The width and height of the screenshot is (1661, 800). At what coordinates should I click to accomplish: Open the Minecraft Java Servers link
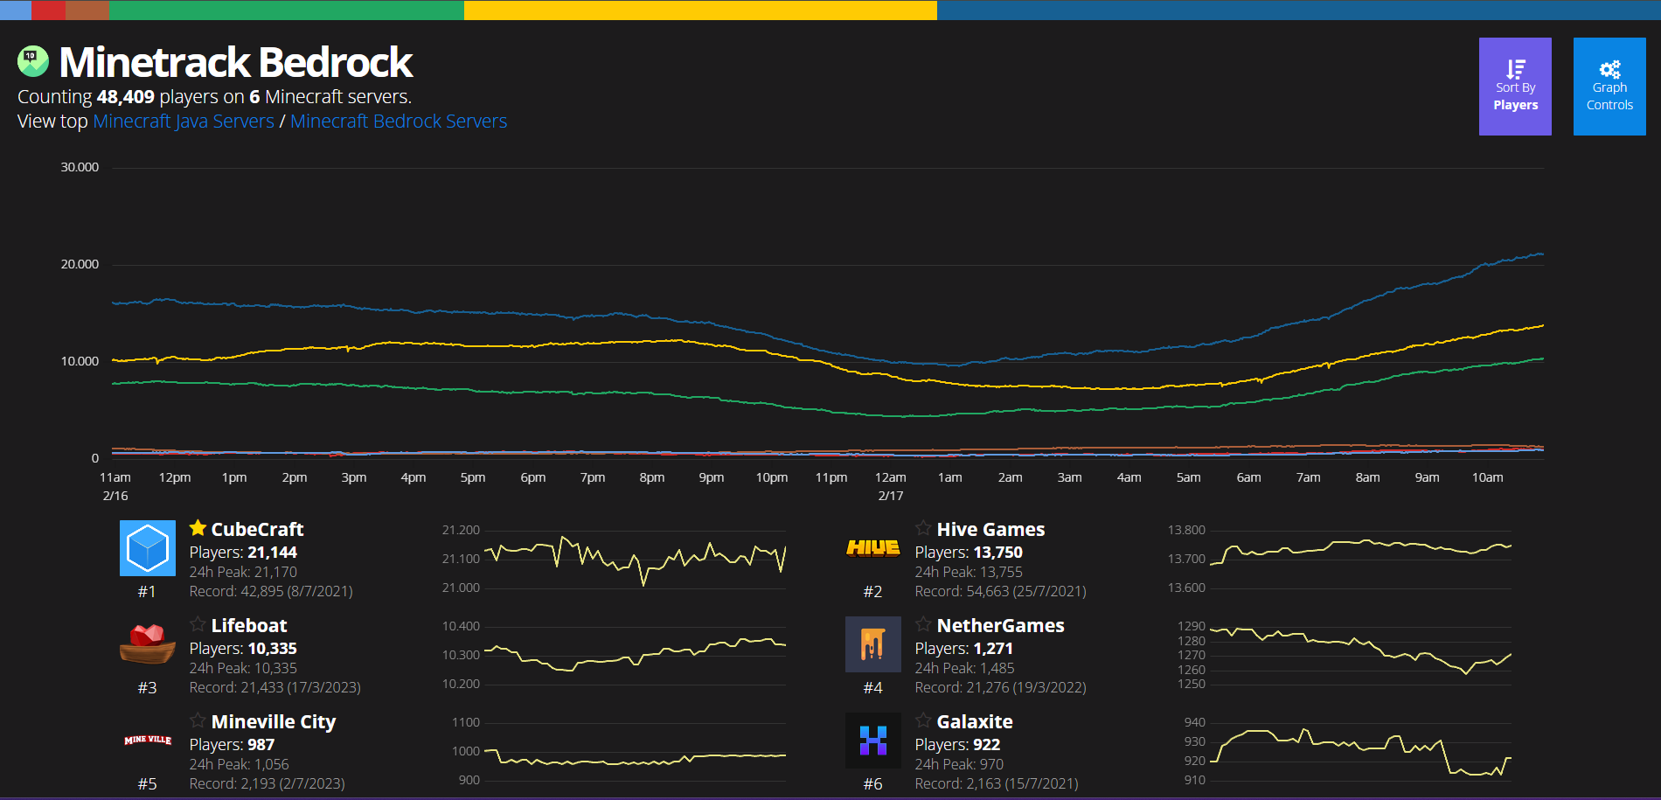coord(184,121)
